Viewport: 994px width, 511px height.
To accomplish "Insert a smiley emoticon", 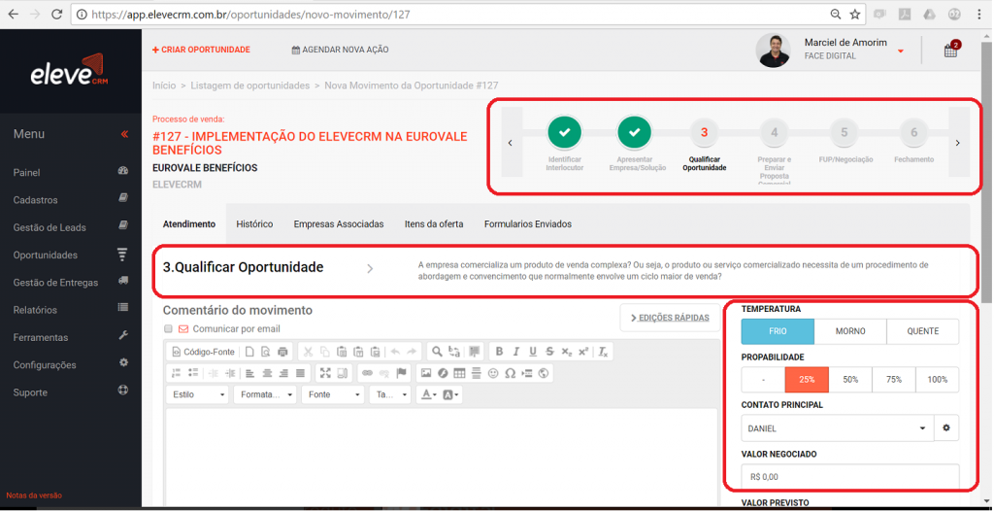I will [x=493, y=373].
